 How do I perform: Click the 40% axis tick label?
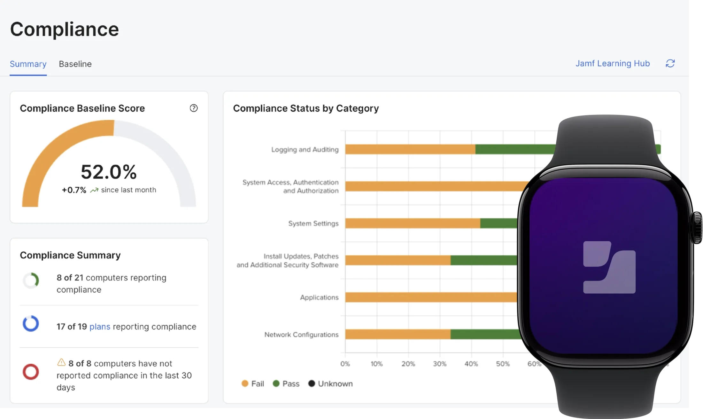click(x=471, y=364)
